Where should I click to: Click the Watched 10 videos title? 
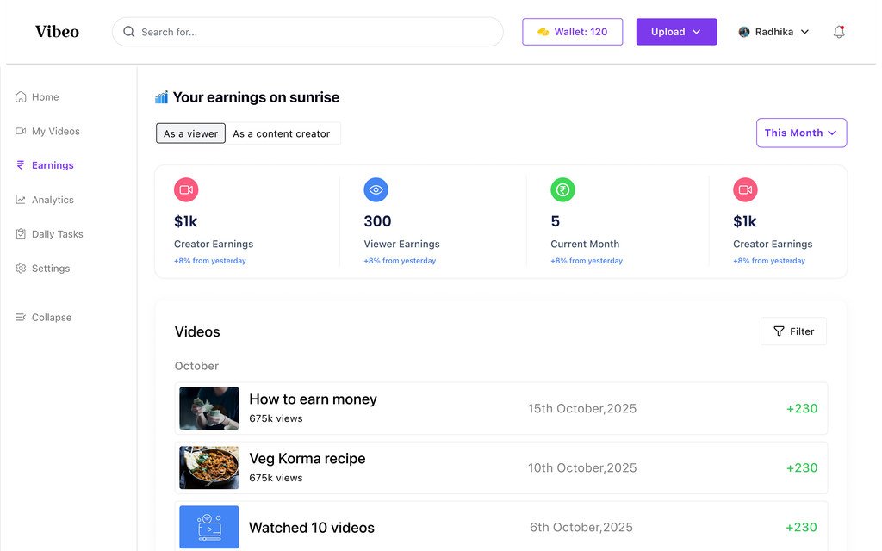[x=312, y=528]
